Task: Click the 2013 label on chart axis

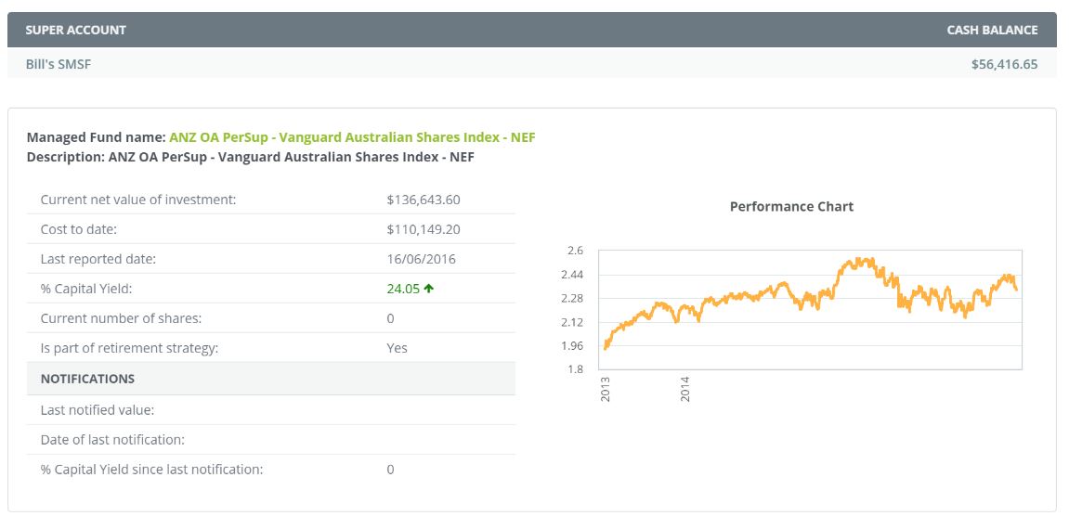Action: [606, 389]
